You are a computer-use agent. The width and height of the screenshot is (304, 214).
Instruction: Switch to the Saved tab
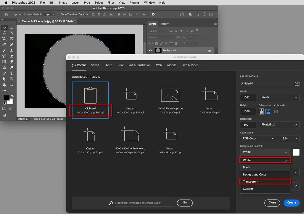(x=95, y=65)
